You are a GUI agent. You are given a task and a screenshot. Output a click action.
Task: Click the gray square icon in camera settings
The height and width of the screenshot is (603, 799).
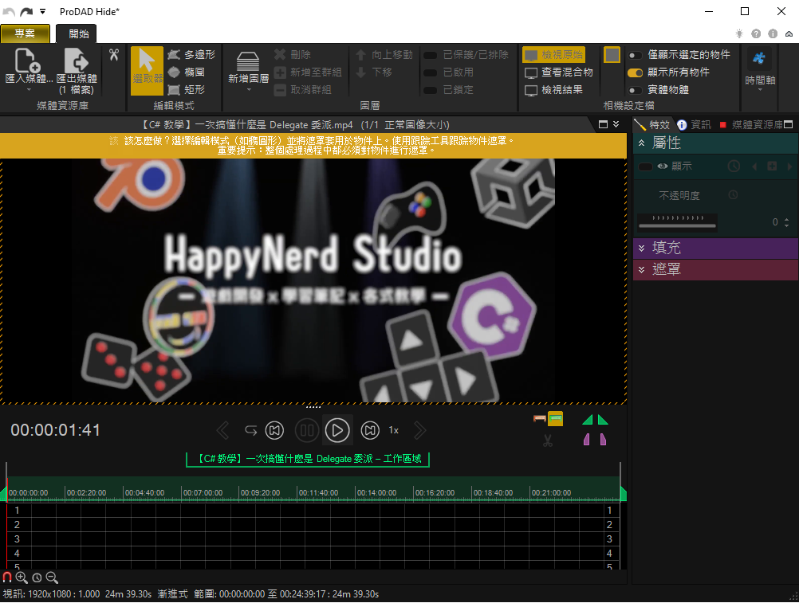point(612,55)
